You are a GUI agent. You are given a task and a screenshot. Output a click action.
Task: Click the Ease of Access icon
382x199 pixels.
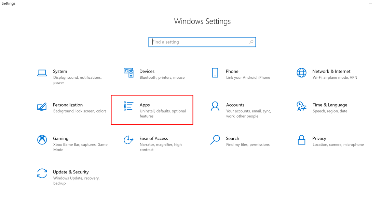click(x=128, y=140)
